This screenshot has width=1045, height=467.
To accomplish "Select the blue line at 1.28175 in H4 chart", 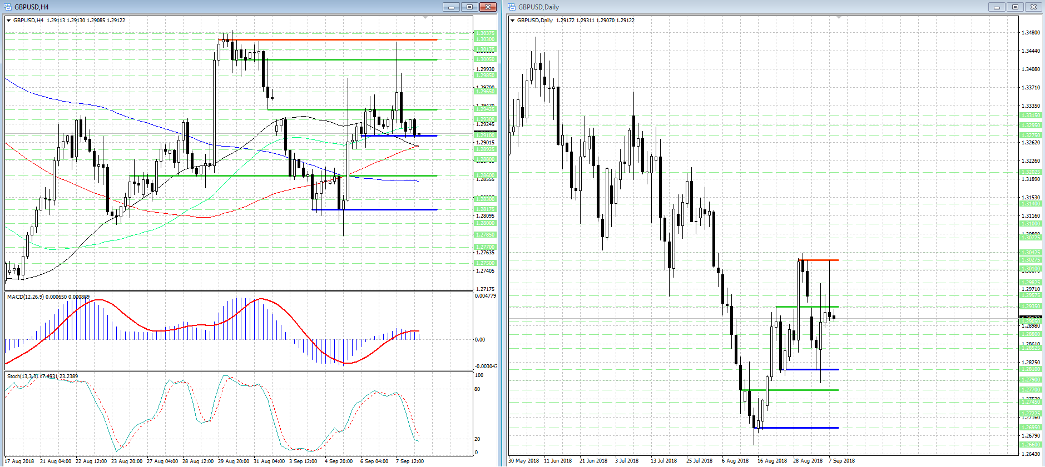I will click(375, 209).
